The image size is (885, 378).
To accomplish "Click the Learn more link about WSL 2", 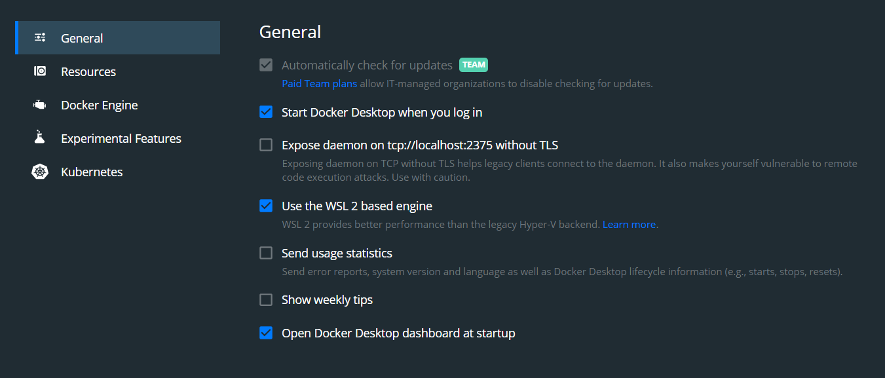I will (628, 223).
